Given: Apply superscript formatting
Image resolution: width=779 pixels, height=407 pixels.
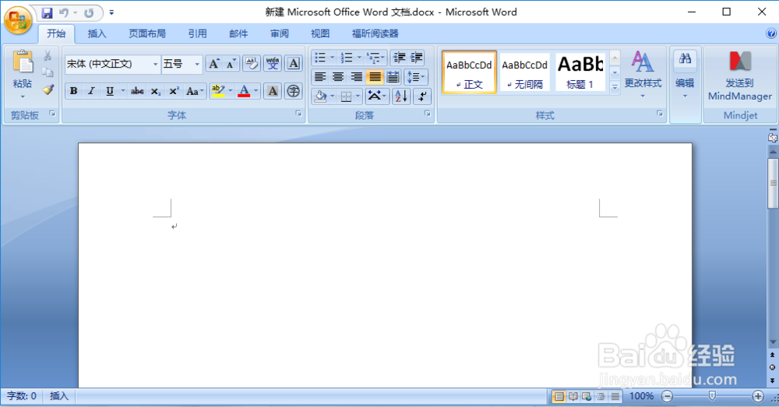Looking at the screenshot, I should click(x=174, y=91).
